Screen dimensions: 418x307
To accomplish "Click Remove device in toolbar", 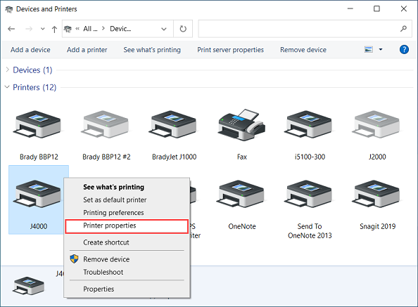I will click(x=303, y=50).
